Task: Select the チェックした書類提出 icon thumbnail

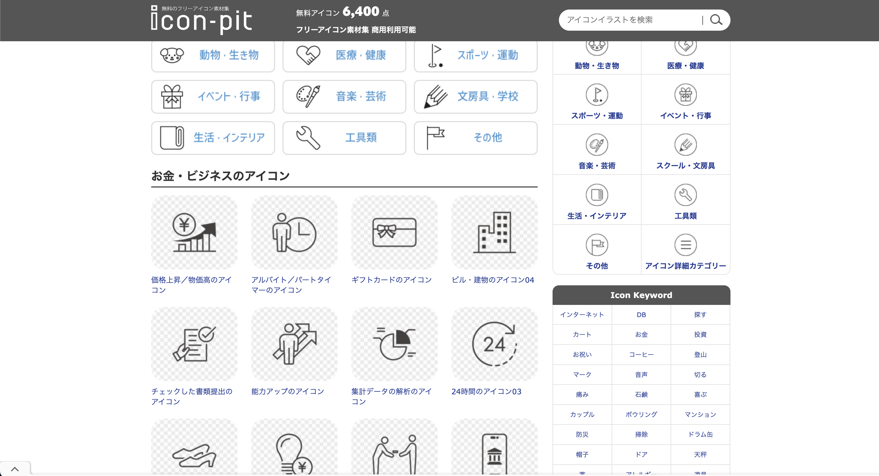Action: coord(194,344)
